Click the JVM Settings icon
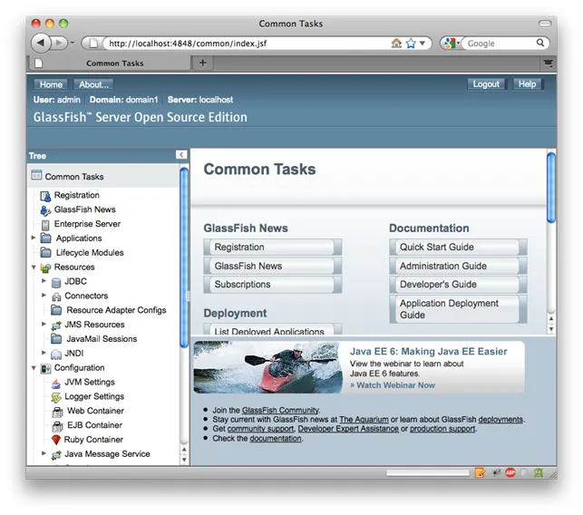The image size is (583, 515). [56, 383]
